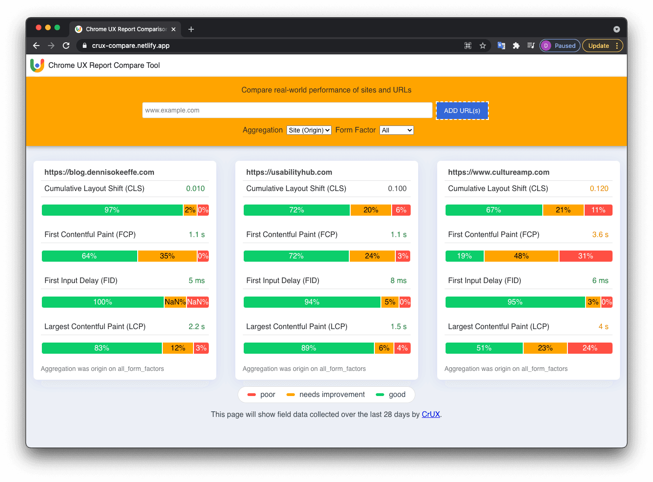Image resolution: width=653 pixels, height=482 pixels.
Task: Click the needs improvement legend item
Action: click(326, 395)
